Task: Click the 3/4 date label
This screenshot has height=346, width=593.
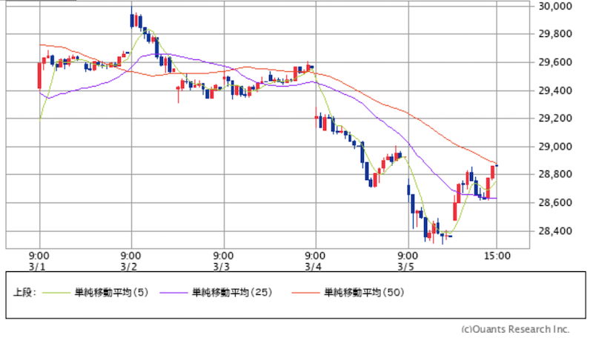Action: 314,267
